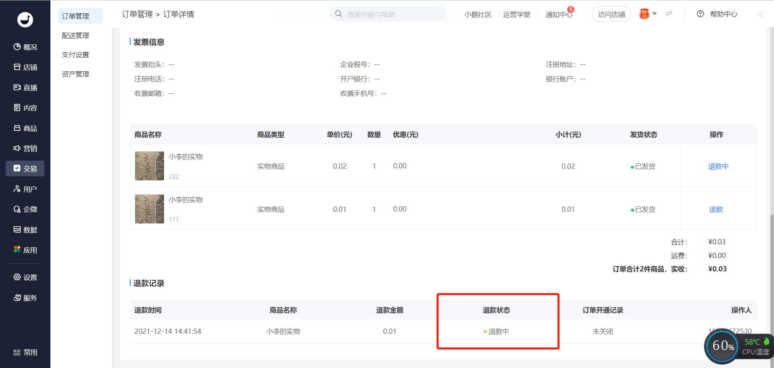
Task: Click the notification badge showing 5
Action: pyautogui.click(x=571, y=9)
